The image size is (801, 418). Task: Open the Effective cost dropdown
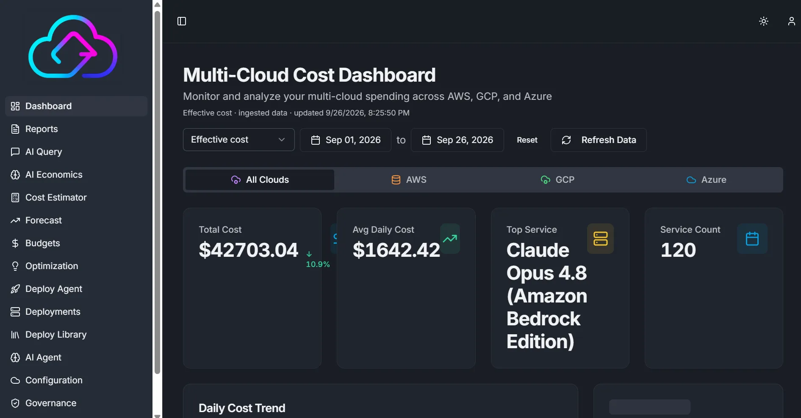point(239,140)
